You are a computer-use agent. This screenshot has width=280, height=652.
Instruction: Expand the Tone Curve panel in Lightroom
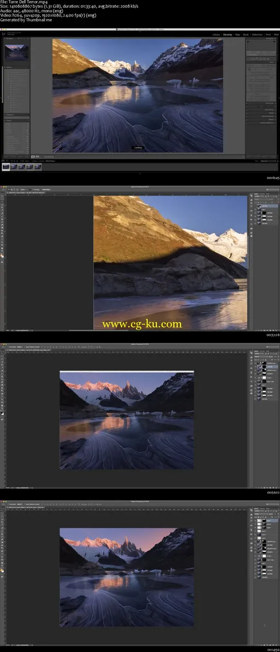261,103
